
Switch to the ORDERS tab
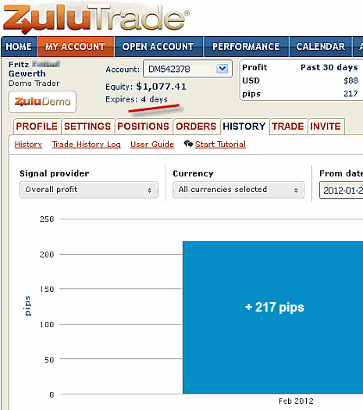point(196,127)
